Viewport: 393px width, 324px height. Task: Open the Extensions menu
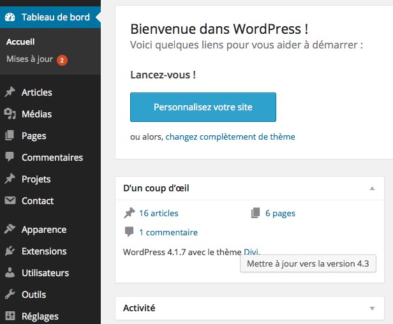50,251
